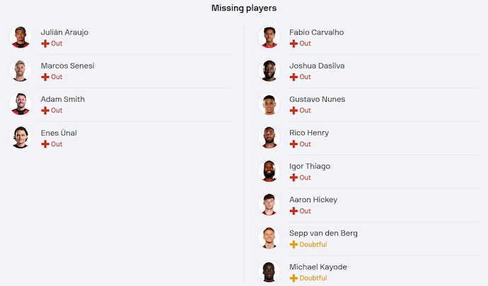Click Fabio Carvalho's player avatar
The height and width of the screenshot is (286, 488).
click(x=269, y=37)
